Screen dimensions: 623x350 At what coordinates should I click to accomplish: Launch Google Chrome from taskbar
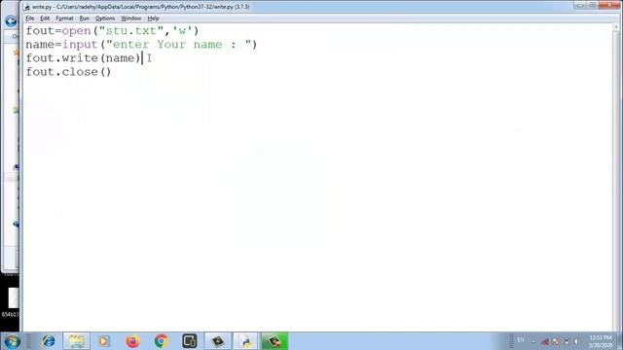pyautogui.click(x=162, y=341)
